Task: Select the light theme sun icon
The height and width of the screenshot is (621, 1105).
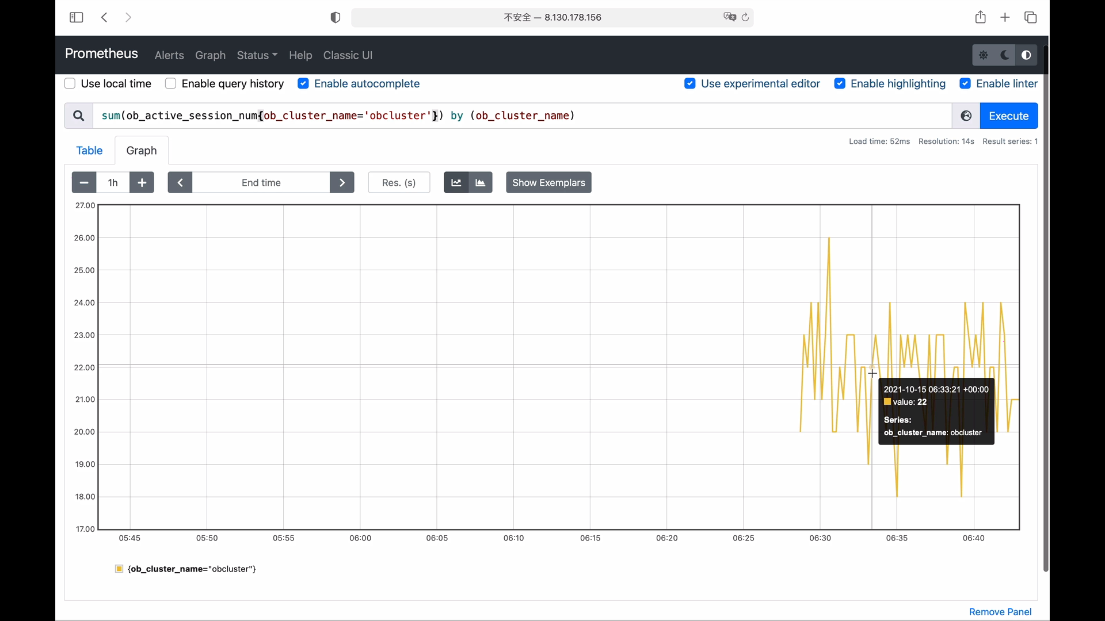Action: [x=984, y=55]
